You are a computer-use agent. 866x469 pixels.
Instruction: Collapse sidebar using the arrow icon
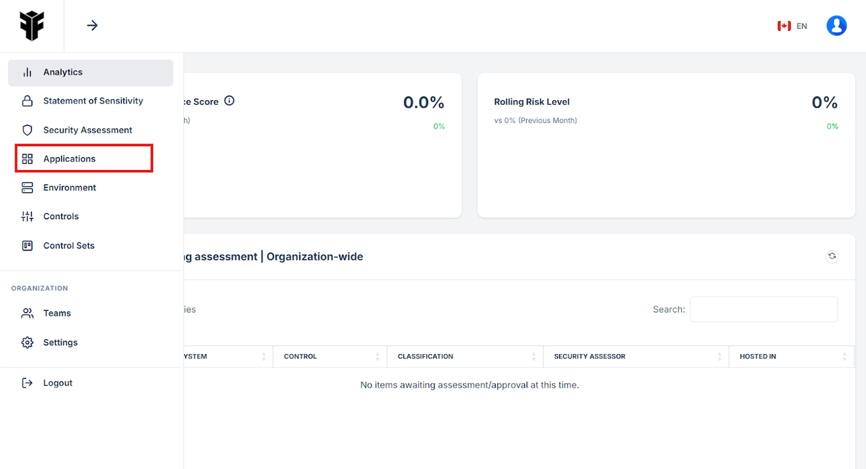pos(93,26)
